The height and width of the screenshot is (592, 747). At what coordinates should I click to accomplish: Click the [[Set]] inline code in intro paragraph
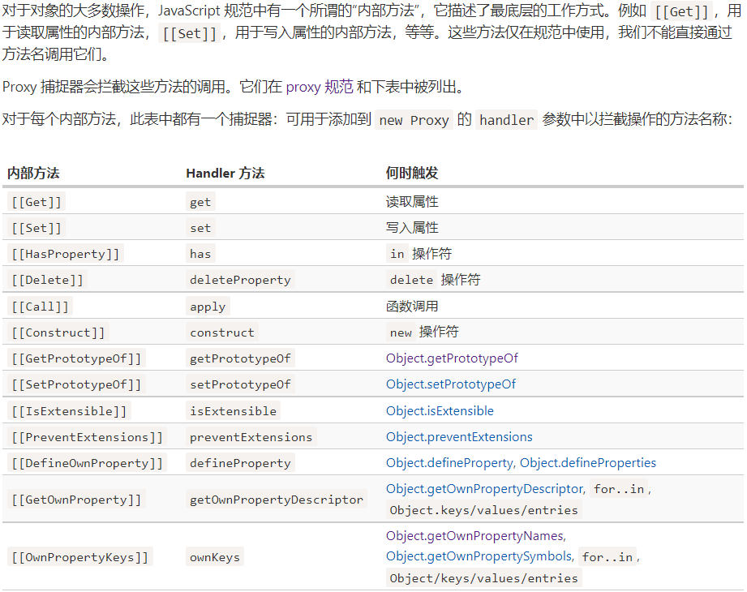coord(189,33)
